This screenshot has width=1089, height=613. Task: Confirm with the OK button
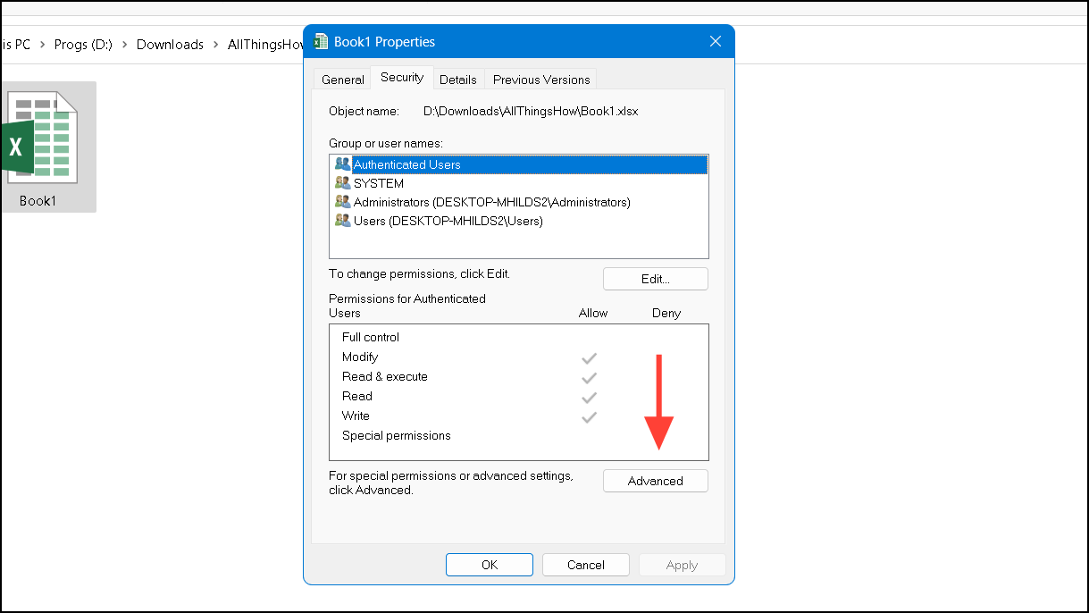pyautogui.click(x=489, y=564)
